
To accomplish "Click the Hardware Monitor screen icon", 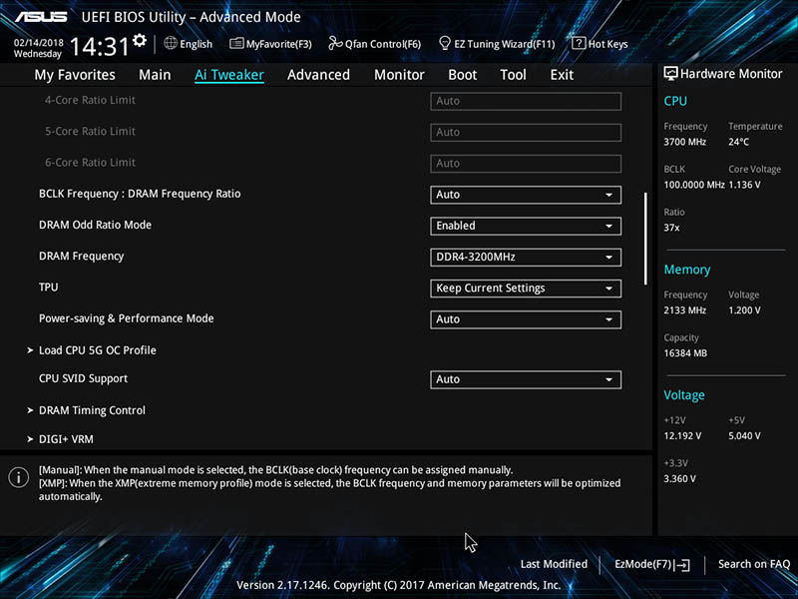I will (x=670, y=73).
